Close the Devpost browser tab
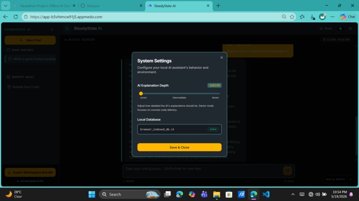This screenshot has height=201, width=359. click(141, 6)
